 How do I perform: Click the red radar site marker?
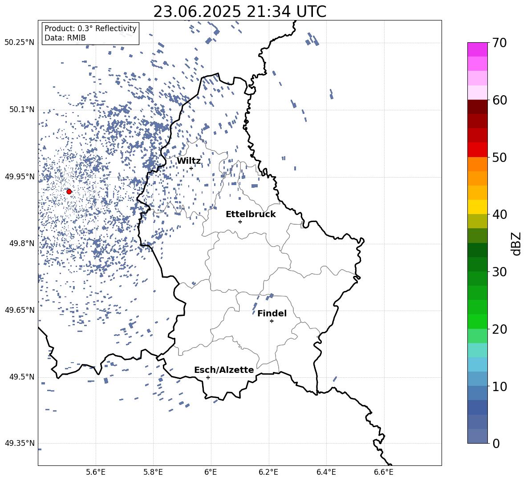pyautogui.click(x=69, y=192)
